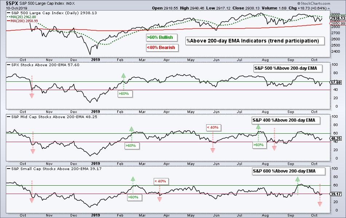Click the 57.60 value tag on right axis
Viewport: 346px width, 218px height.
336,82
